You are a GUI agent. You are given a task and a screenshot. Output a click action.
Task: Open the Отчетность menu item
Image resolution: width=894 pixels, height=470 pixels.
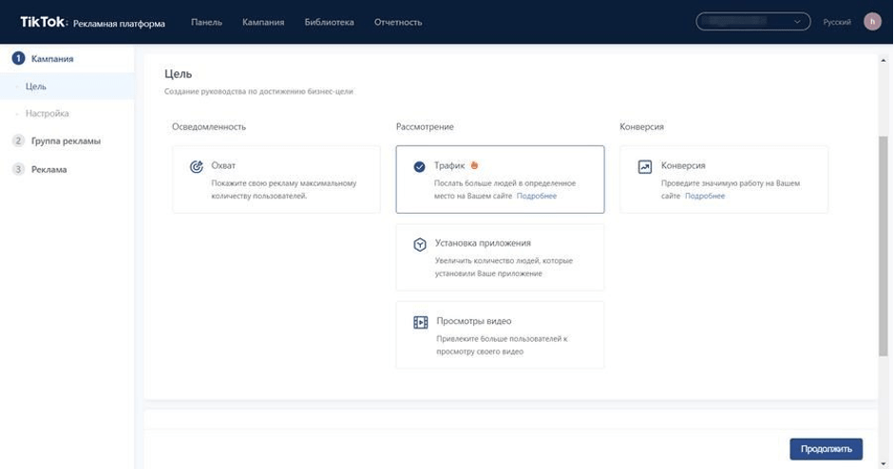coord(398,22)
